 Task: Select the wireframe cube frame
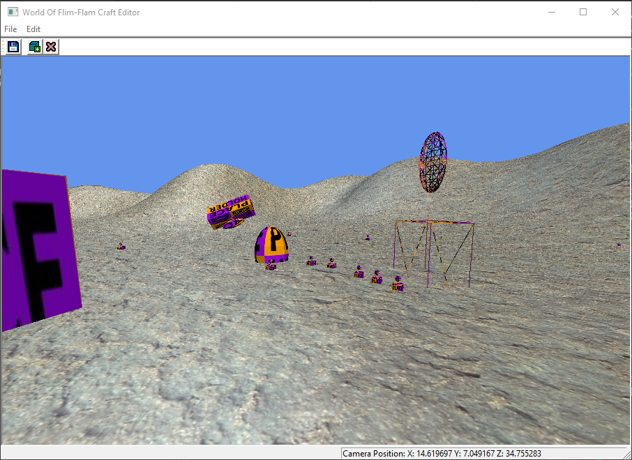(x=434, y=252)
